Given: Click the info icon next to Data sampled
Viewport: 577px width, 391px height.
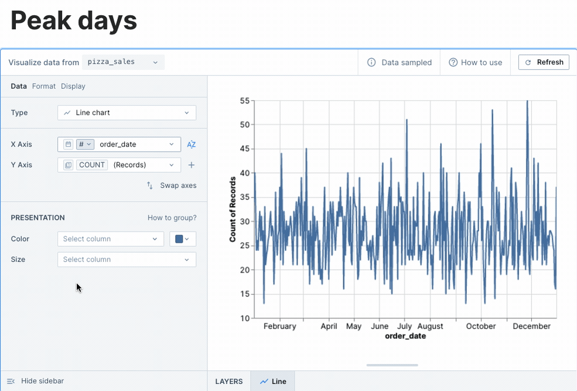Looking at the screenshot, I should coord(371,62).
